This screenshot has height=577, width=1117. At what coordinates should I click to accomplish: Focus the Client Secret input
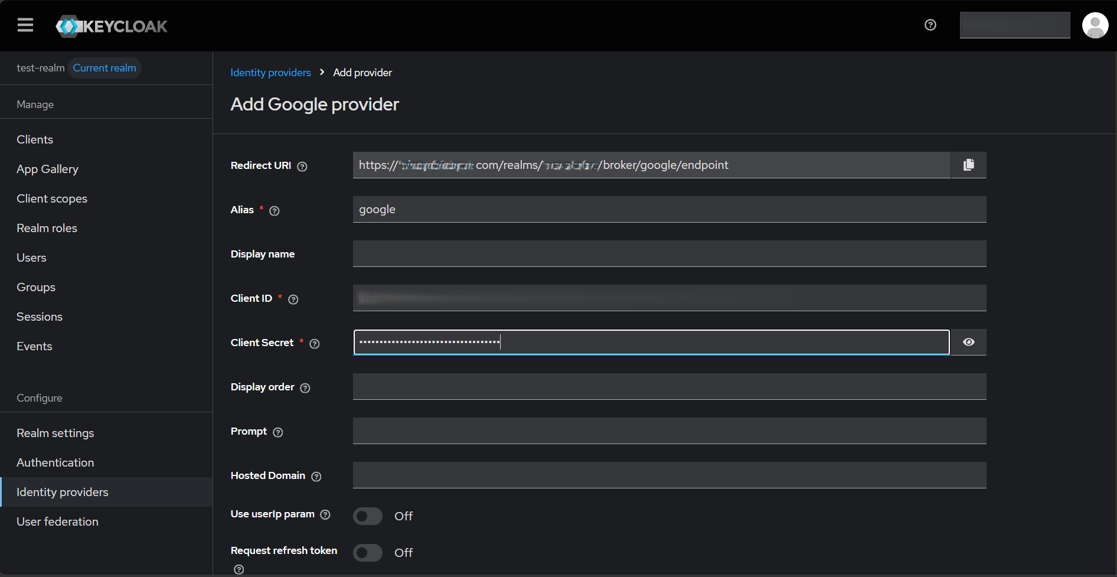tap(652, 342)
